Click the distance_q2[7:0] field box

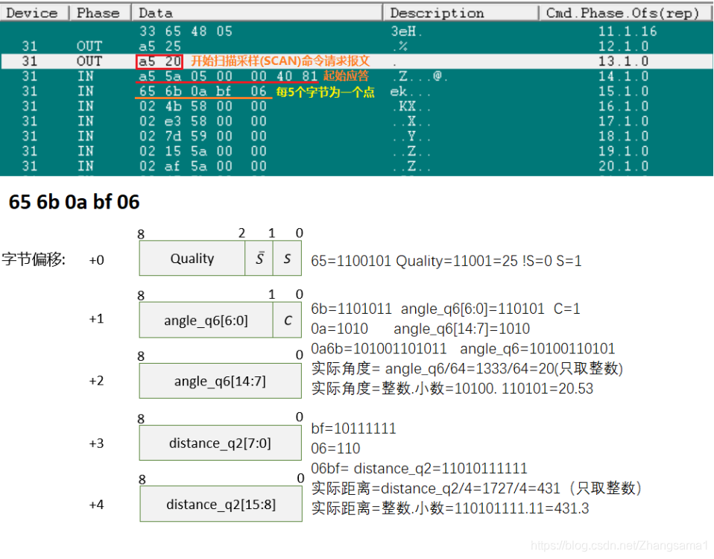pos(221,443)
